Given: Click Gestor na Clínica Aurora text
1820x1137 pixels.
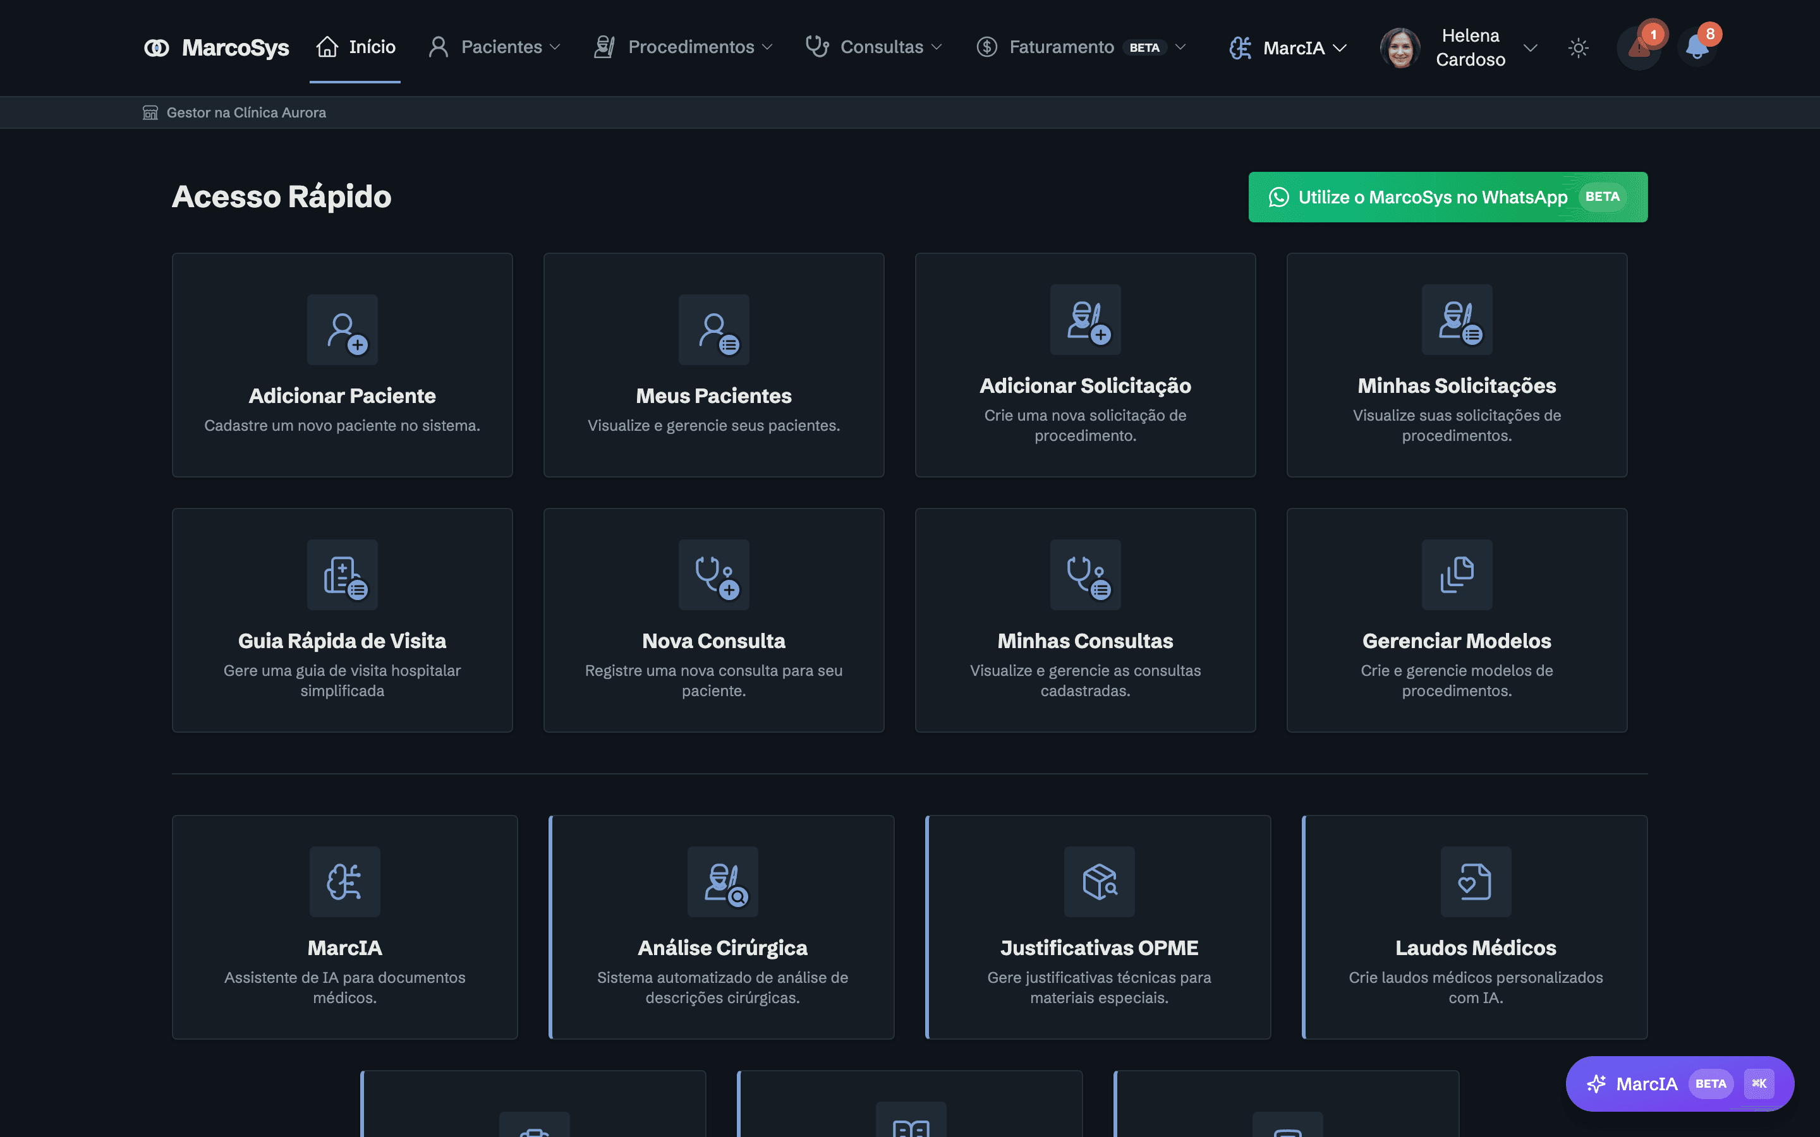Looking at the screenshot, I should point(246,112).
